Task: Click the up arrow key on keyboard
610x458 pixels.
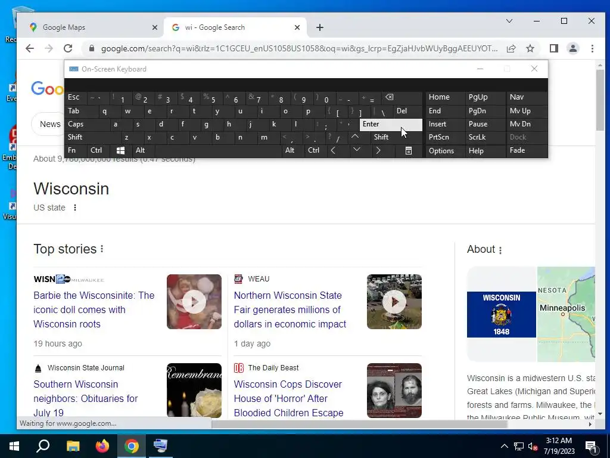Action: (355, 137)
